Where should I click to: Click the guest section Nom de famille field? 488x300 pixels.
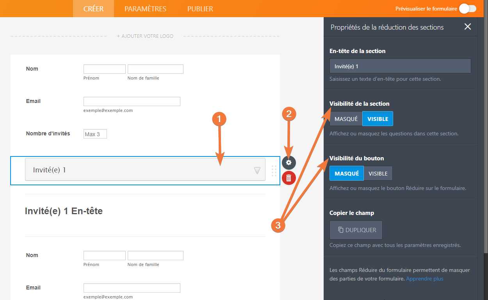tap(155, 256)
